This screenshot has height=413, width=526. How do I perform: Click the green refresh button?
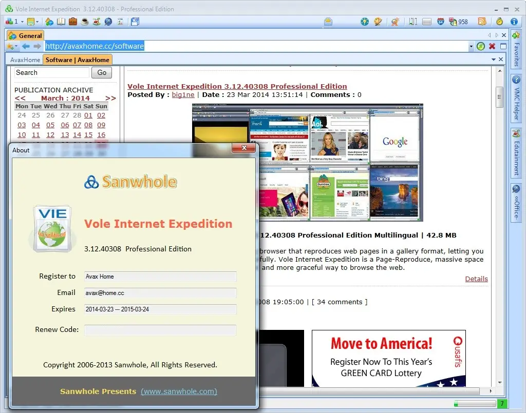click(481, 46)
